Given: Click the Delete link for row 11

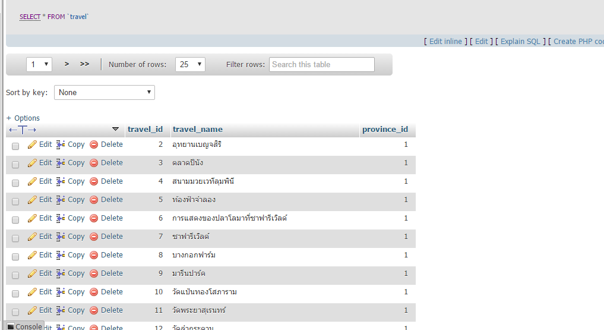Looking at the screenshot, I should click(112, 310).
